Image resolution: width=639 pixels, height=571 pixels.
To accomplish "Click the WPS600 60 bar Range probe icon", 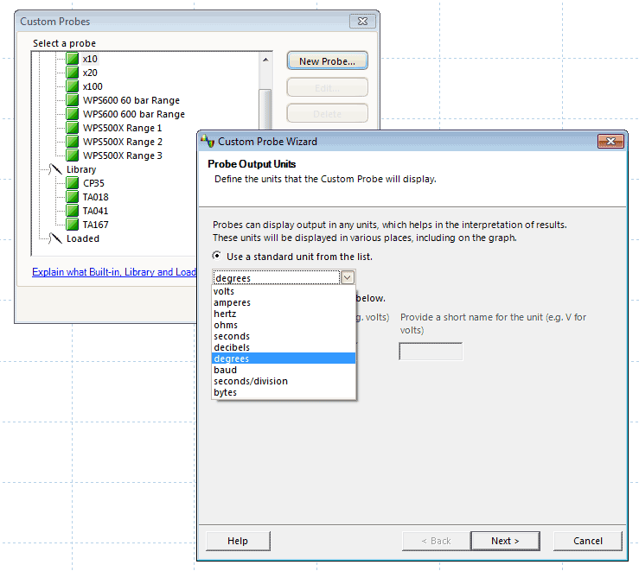I will (72, 100).
